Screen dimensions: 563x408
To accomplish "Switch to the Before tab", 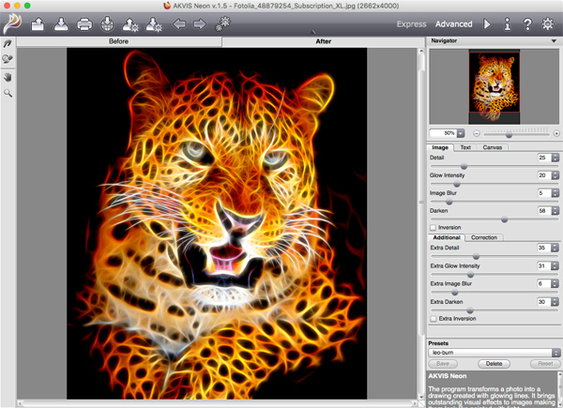I will point(119,42).
